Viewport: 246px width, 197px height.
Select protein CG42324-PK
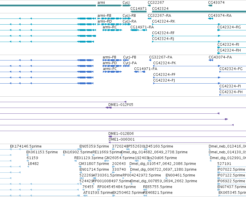(x=165, y=63)
